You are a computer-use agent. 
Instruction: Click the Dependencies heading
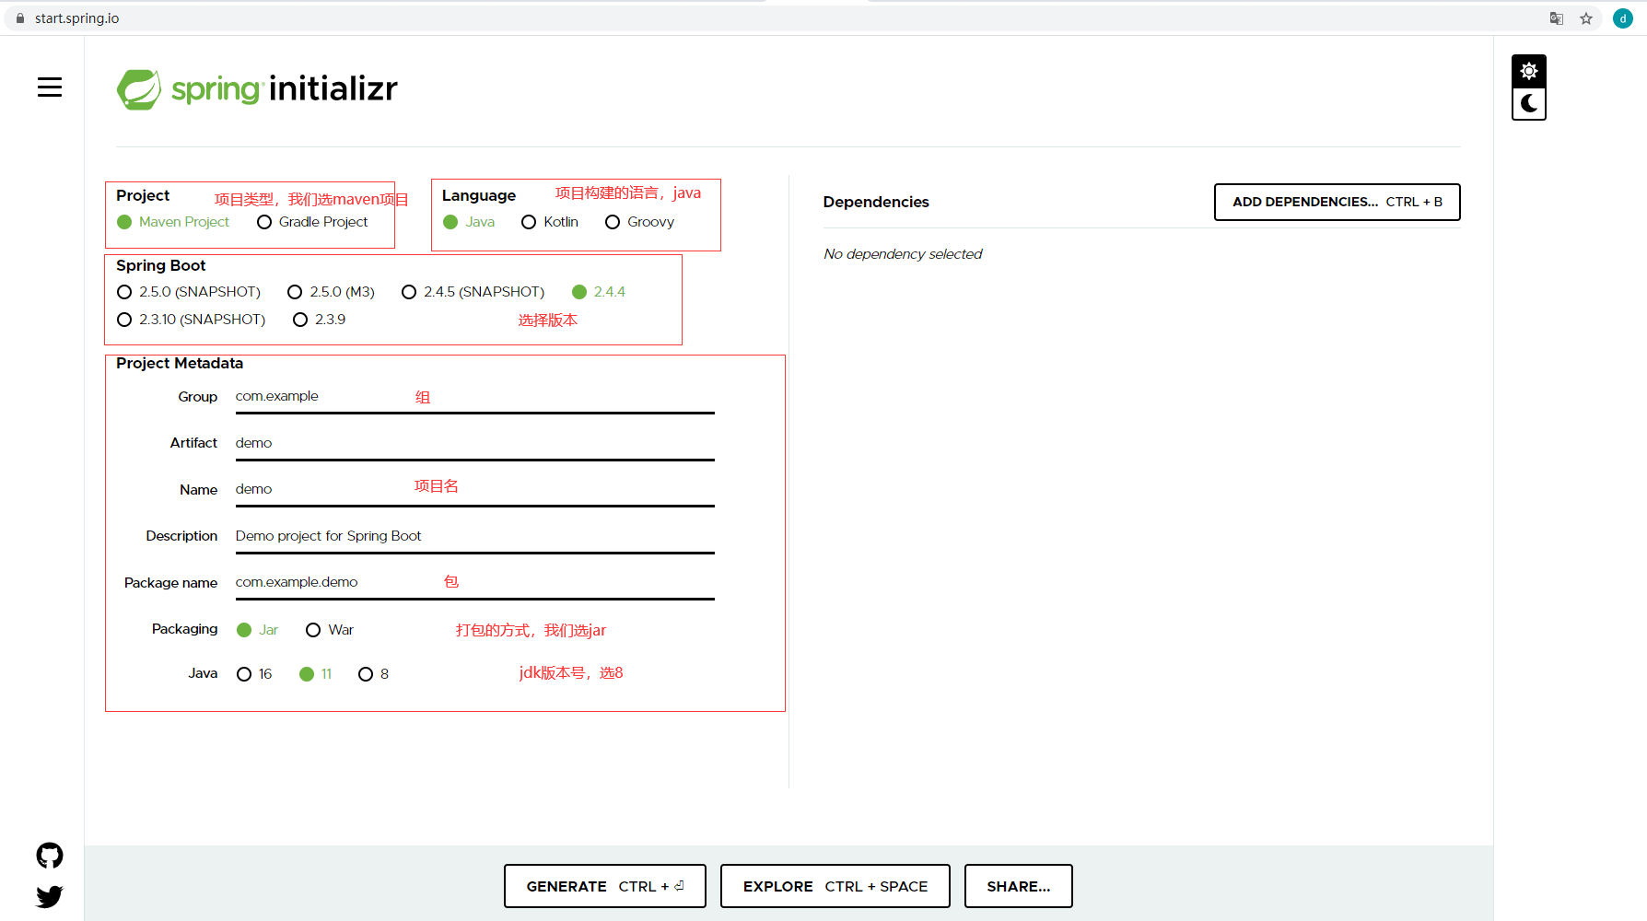876,202
